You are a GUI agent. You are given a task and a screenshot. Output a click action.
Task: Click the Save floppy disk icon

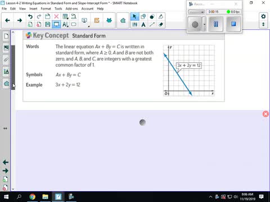48,25
